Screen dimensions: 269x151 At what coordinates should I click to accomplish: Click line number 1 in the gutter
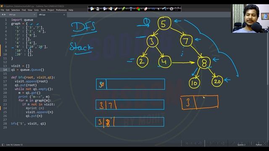pyautogui.click(x=6, y=20)
